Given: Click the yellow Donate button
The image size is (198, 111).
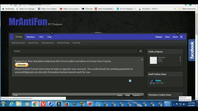Looking at the screenshot, I should click(22, 65).
